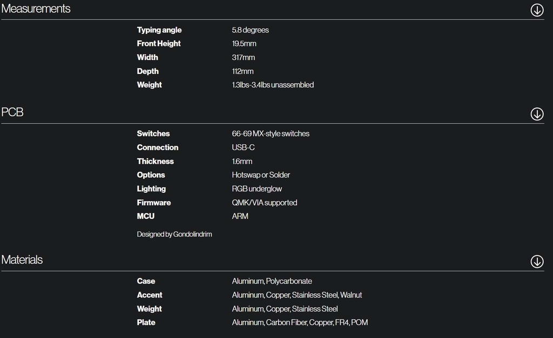The height and width of the screenshot is (338, 553).
Task: Click the Measurements section down-arrow icon
Action: [x=537, y=10]
